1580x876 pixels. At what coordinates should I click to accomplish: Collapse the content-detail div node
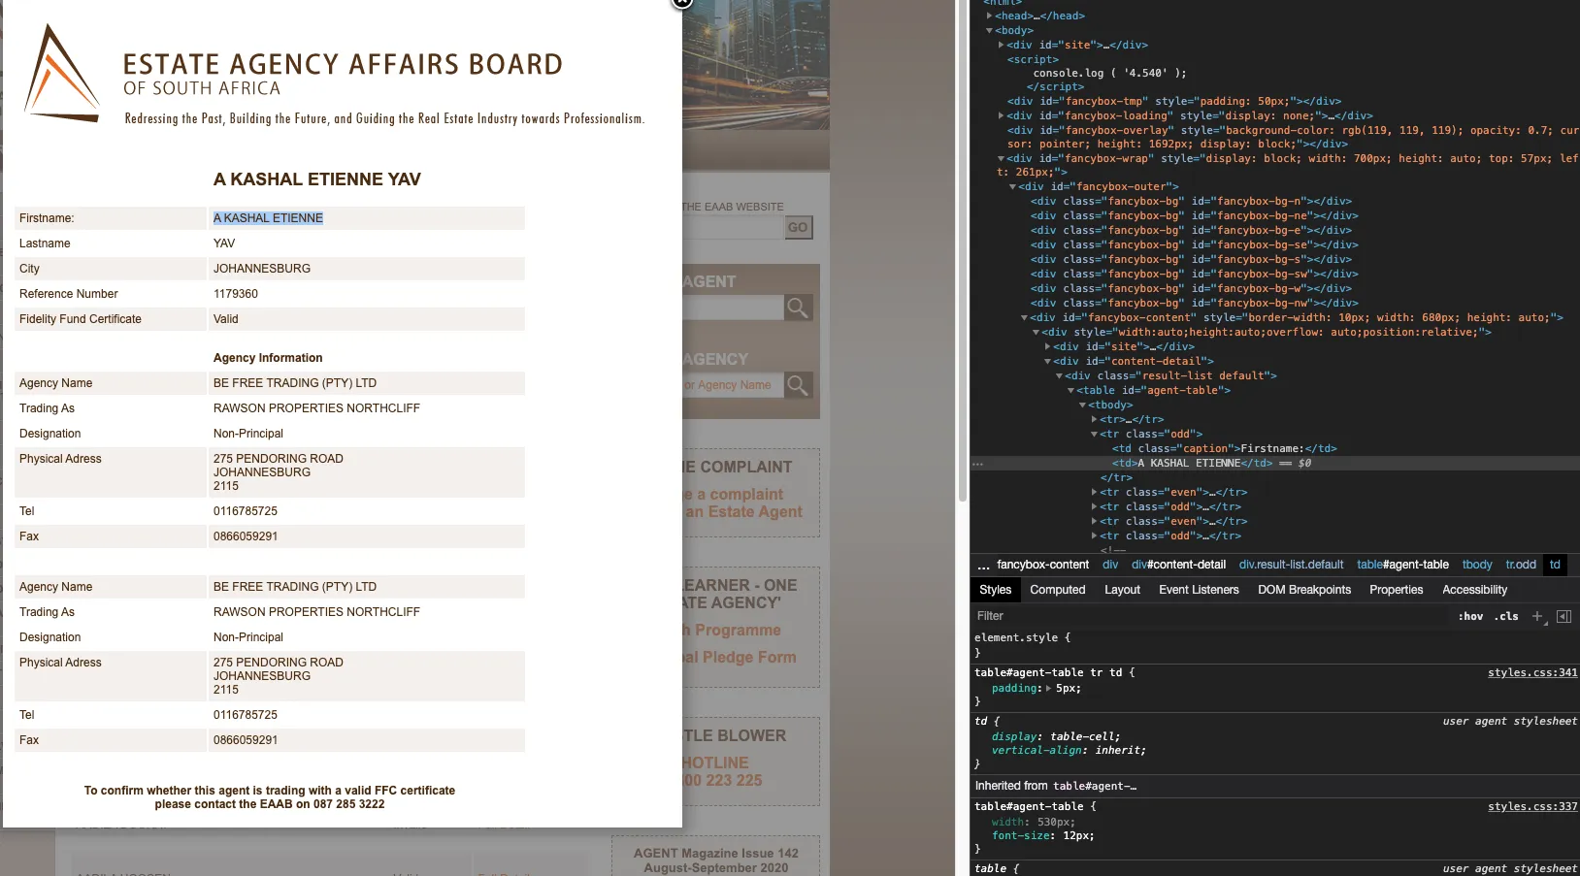1047,361
